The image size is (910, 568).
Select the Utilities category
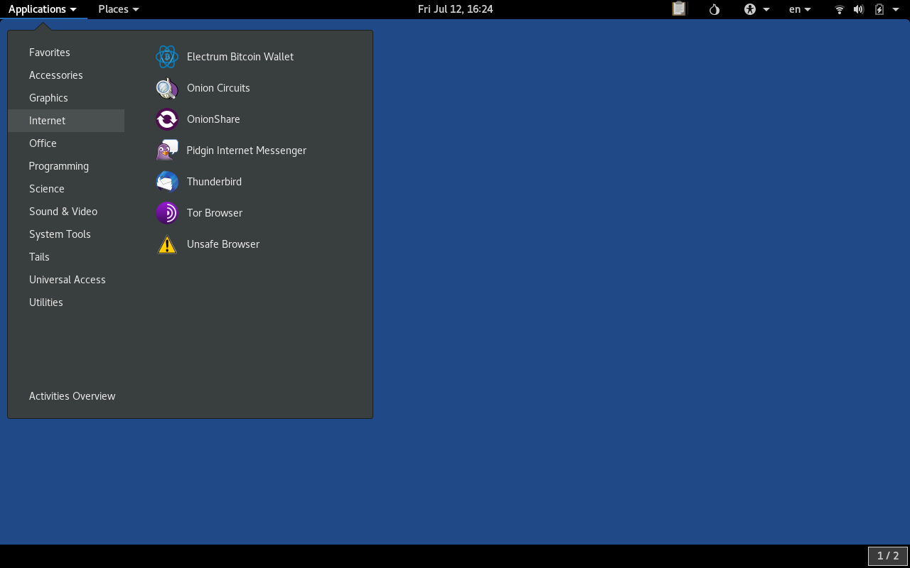click(x=66, y=302)
